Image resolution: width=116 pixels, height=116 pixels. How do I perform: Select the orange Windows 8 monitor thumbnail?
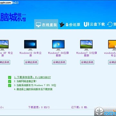coord(112,45)
